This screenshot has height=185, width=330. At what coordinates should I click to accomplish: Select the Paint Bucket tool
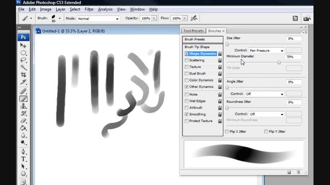(x=23, y=128)
